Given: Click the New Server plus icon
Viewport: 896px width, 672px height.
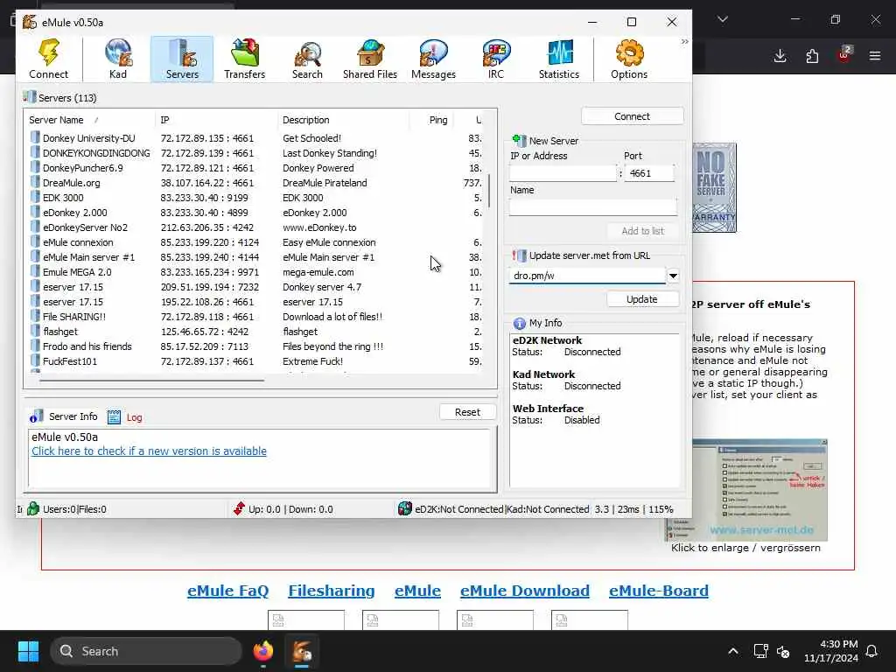Looking at the screenshot, I should [x=519, y=141].
